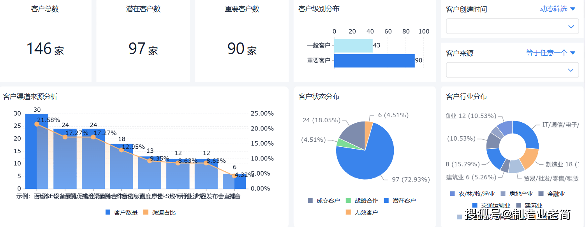This screenshot has height=227, width=585.
Task: Click the 客户创建时间 filter label
Action: (x=467, y=9)
